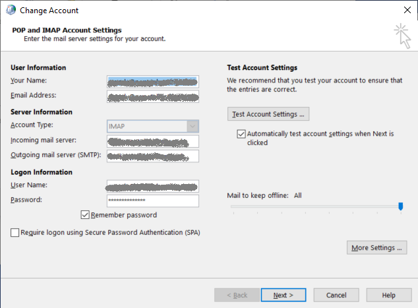The height and width of the screenshot is (308, 418).
Task: Uncheck Automatically test account settings option
Action: (241, 134)
